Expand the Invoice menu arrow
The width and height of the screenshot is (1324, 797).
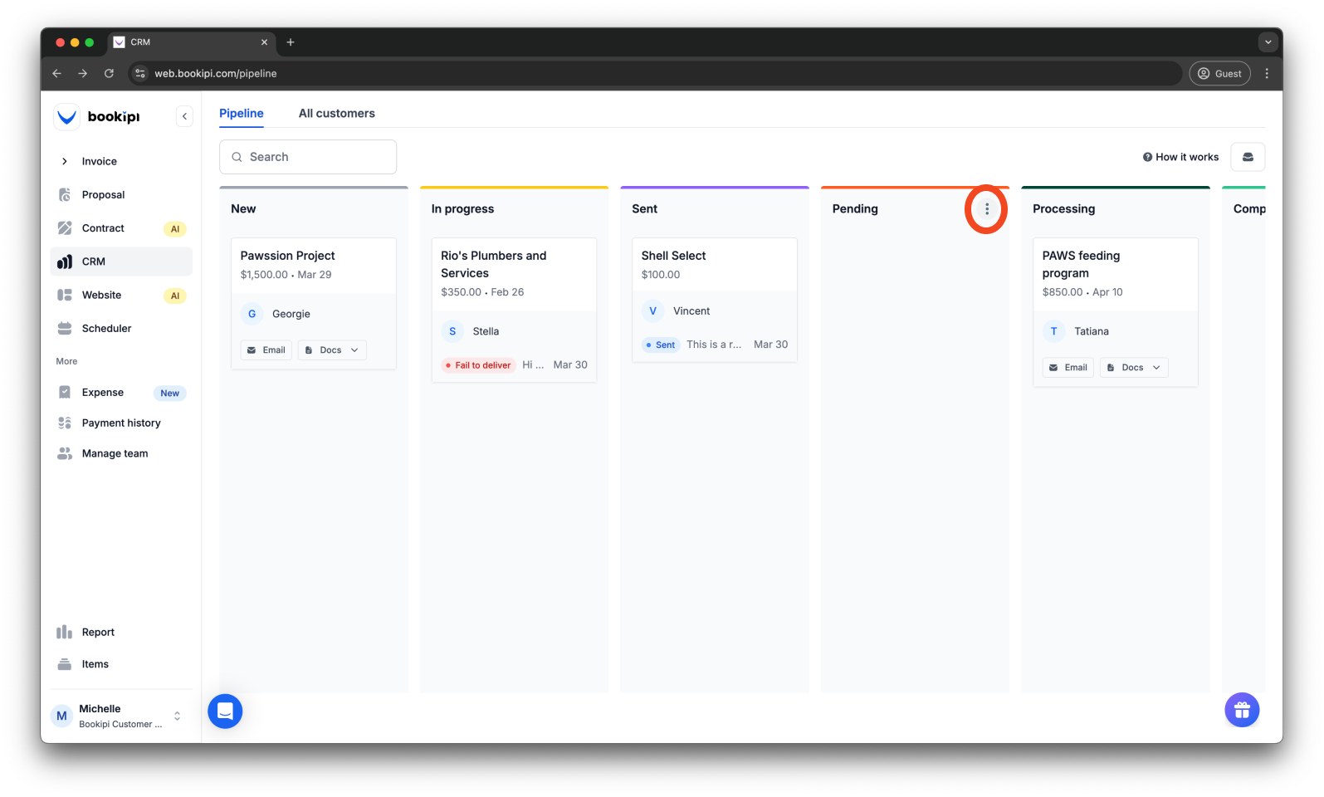[x=65, y=161]
